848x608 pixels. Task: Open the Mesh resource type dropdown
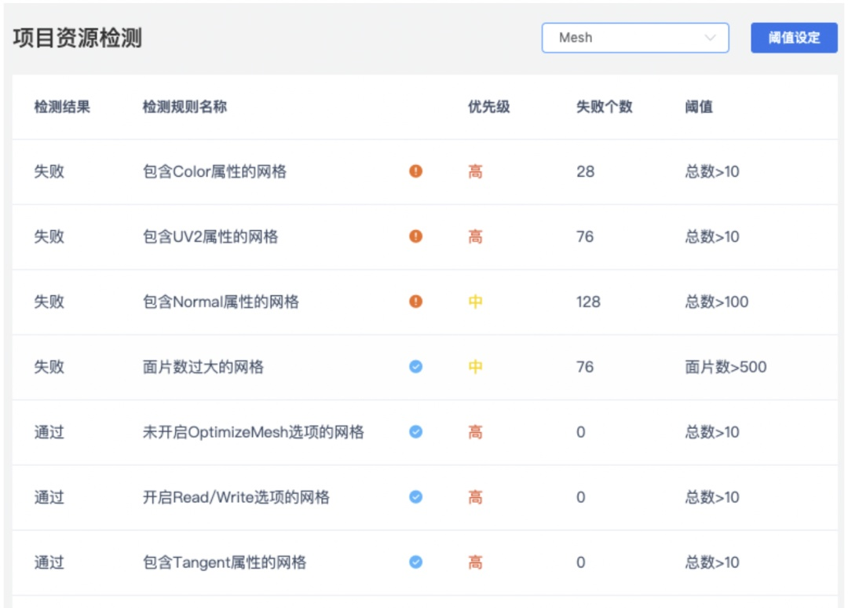[x=634, y=38]
